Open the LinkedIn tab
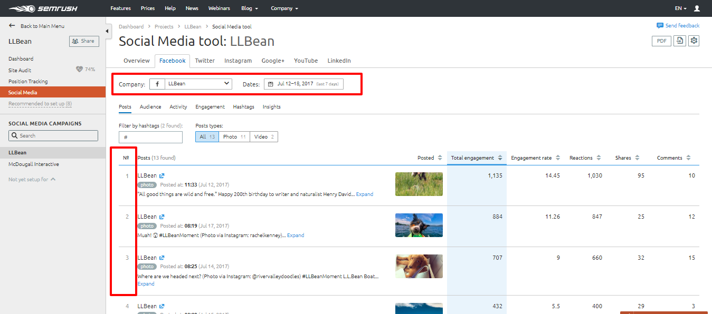712x314 pixels. pyautogui.click(x=339, y=61)
